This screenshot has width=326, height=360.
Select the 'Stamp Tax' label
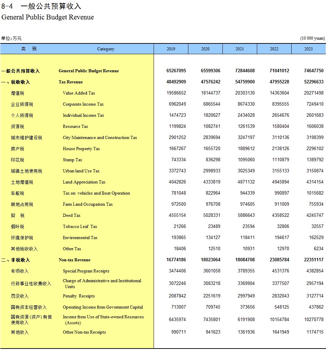[x=72, y=160]
